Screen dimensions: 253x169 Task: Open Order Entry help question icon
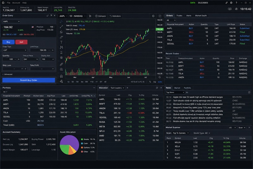tap(51, 16)
